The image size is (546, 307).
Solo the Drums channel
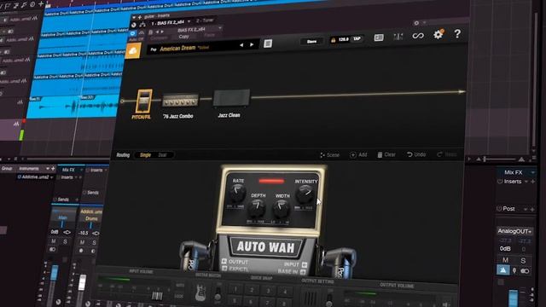tap(94, 242)
